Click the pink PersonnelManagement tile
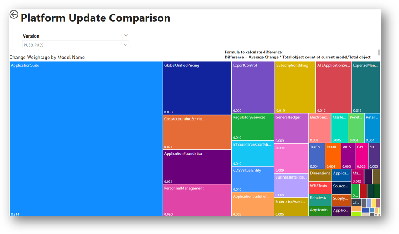The height and width of the screenshot is (234, 399). [x=197, y=200]
